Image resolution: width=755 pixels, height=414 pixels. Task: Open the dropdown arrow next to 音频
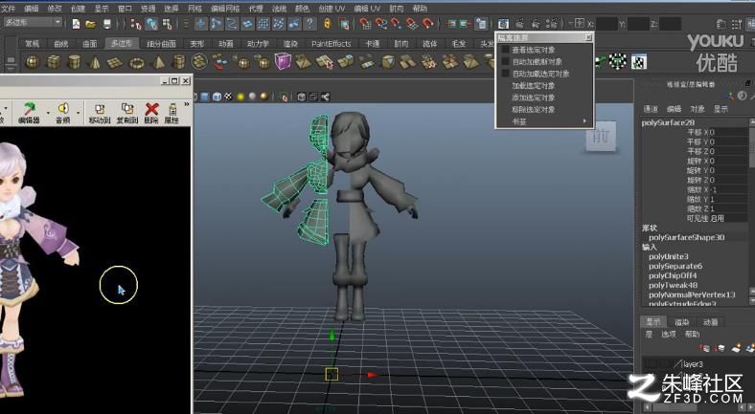78,113
